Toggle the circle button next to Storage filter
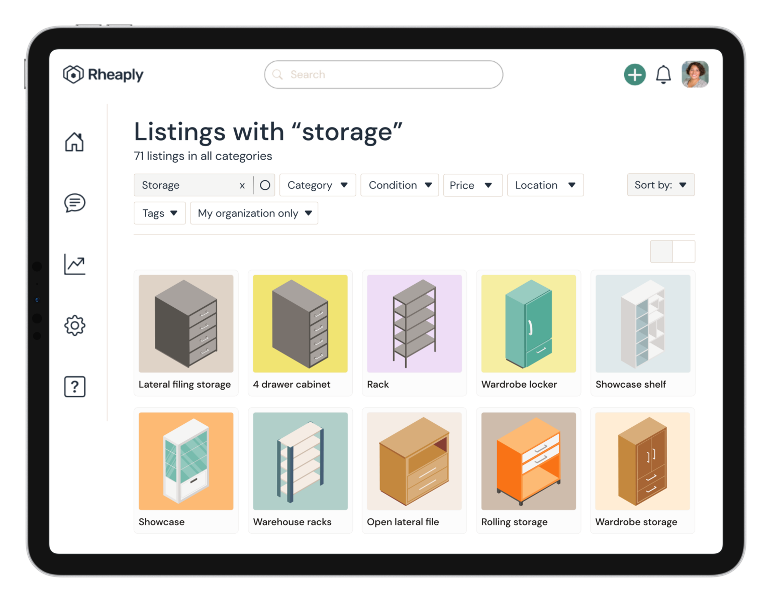Image resolution: width=772 pixels, height=603 pixels. click(x=264, y=185)
